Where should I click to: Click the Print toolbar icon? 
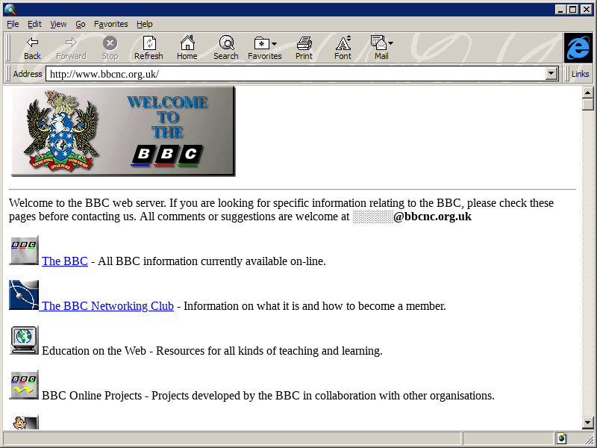(x=304, y=48)
